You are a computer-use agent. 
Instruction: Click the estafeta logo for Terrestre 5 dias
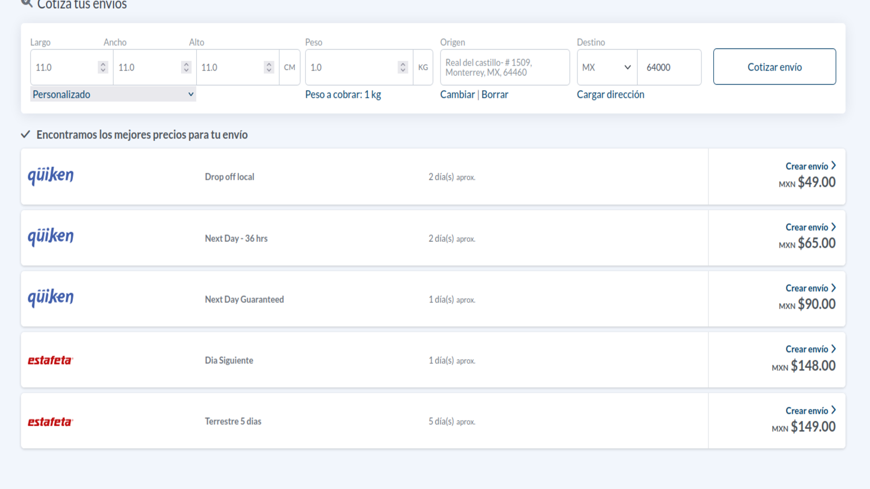(x=50, y=422)
